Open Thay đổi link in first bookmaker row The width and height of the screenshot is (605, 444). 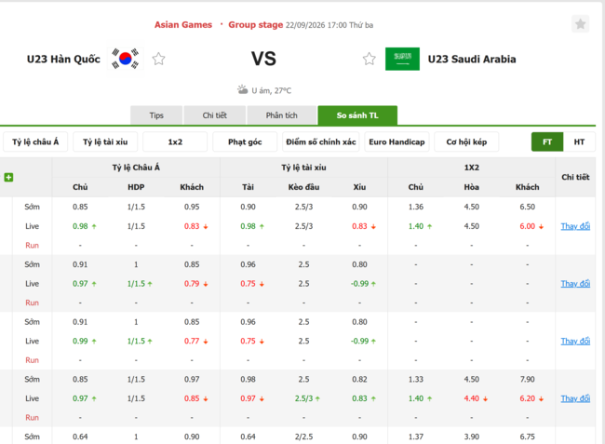(x=575, y=226)
